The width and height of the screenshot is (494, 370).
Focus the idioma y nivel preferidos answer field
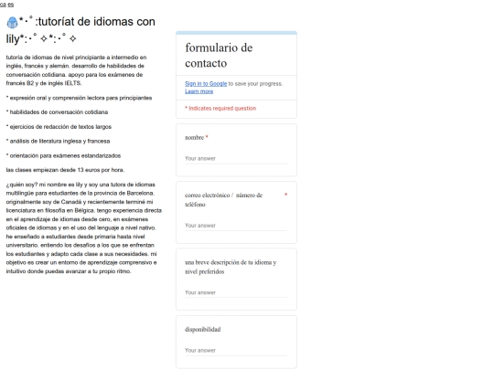(236, 292)
